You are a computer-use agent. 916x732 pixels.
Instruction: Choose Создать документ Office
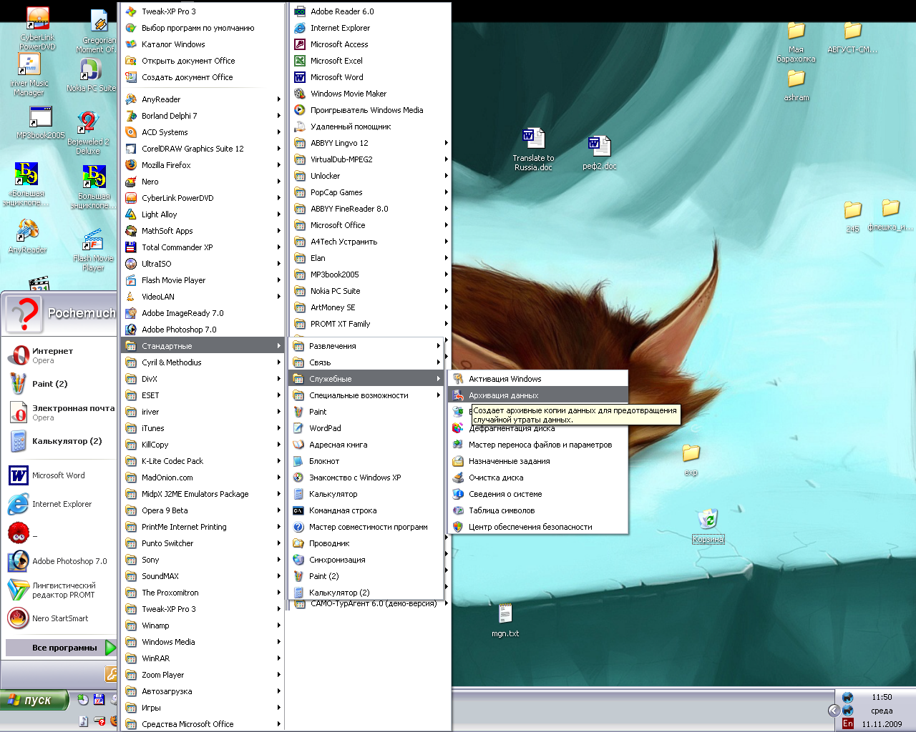pyautogui.click(x=203, y=77)
